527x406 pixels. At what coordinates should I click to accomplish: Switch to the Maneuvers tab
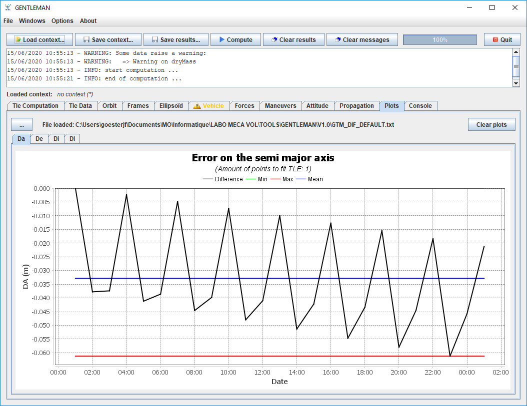[x=280, y=106]
